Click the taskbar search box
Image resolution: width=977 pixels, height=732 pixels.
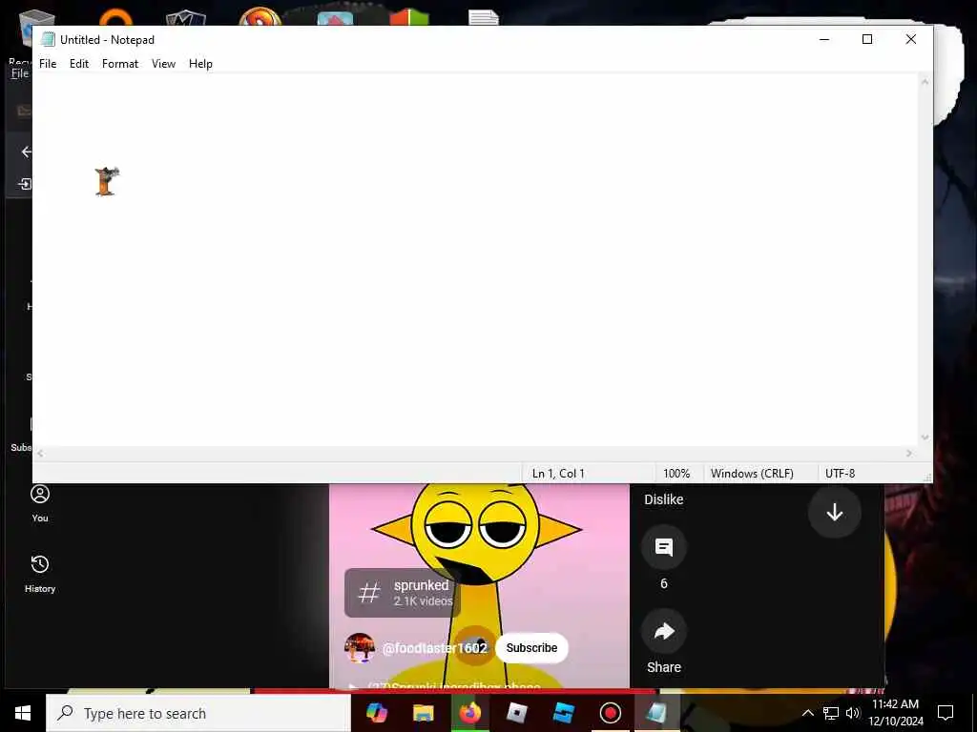(x=198, y=713)
